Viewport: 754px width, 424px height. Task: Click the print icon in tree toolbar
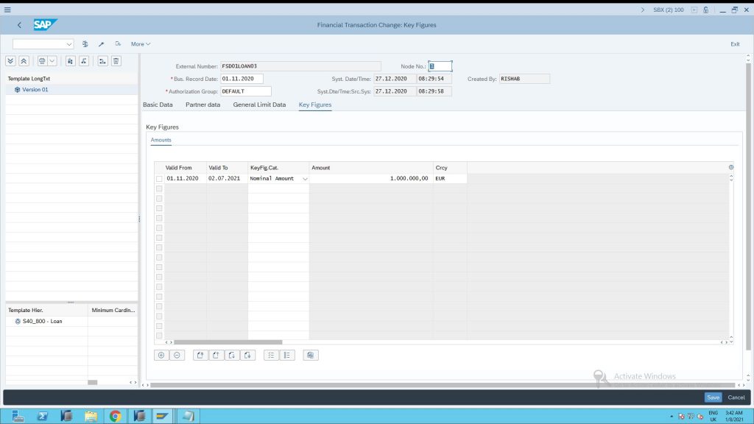pos(42,61)
